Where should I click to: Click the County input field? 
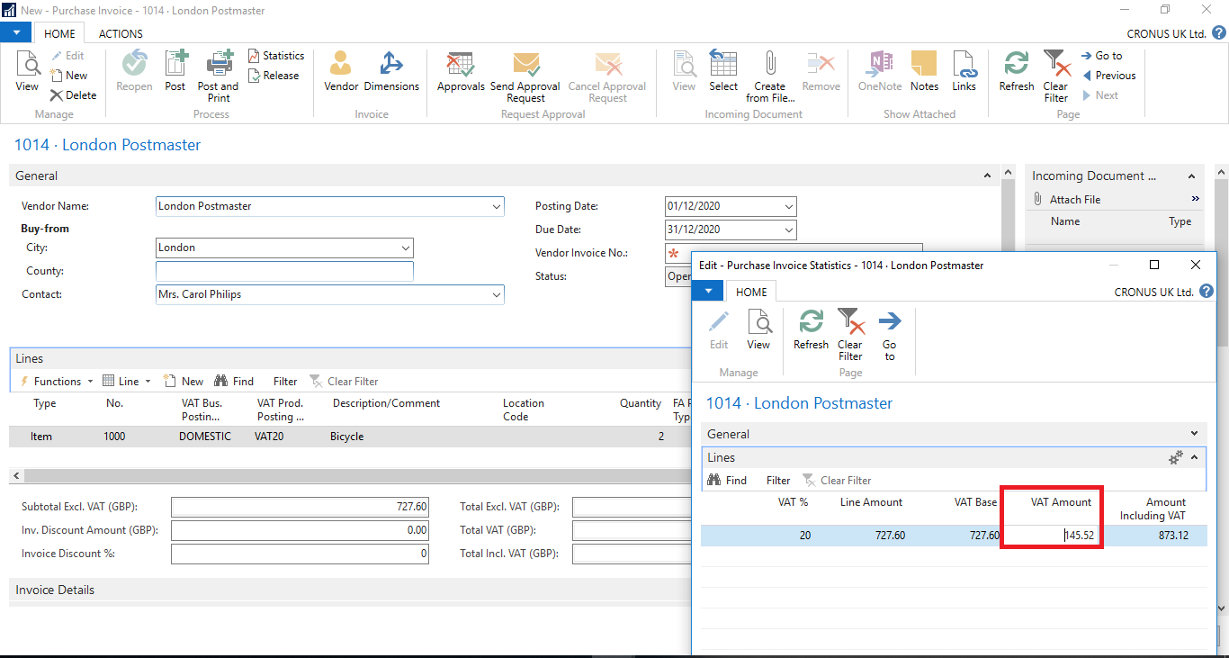point(284,271)
